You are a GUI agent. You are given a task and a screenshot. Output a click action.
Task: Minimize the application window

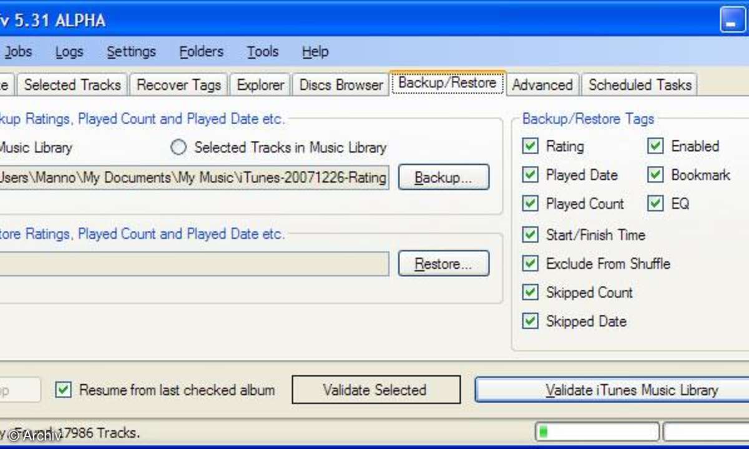[x=732, y=20]
